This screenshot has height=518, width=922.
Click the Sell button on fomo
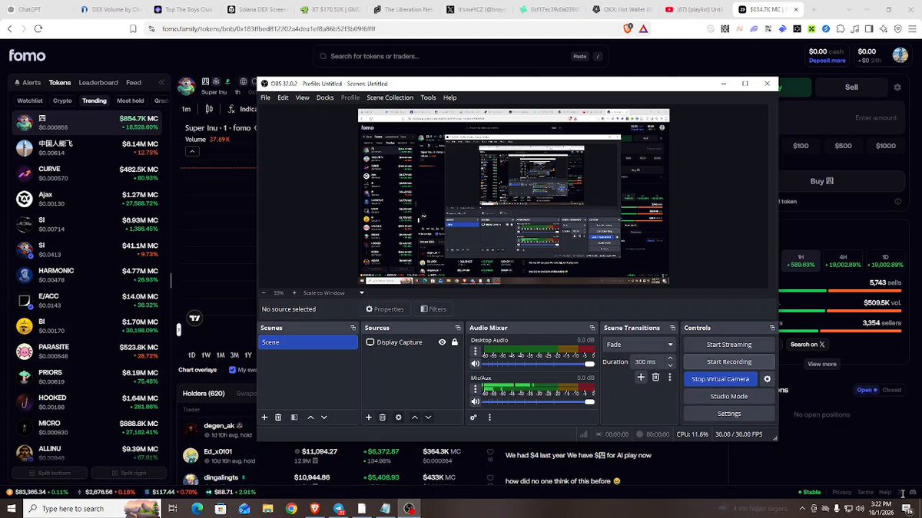click(x=851, y=87)
